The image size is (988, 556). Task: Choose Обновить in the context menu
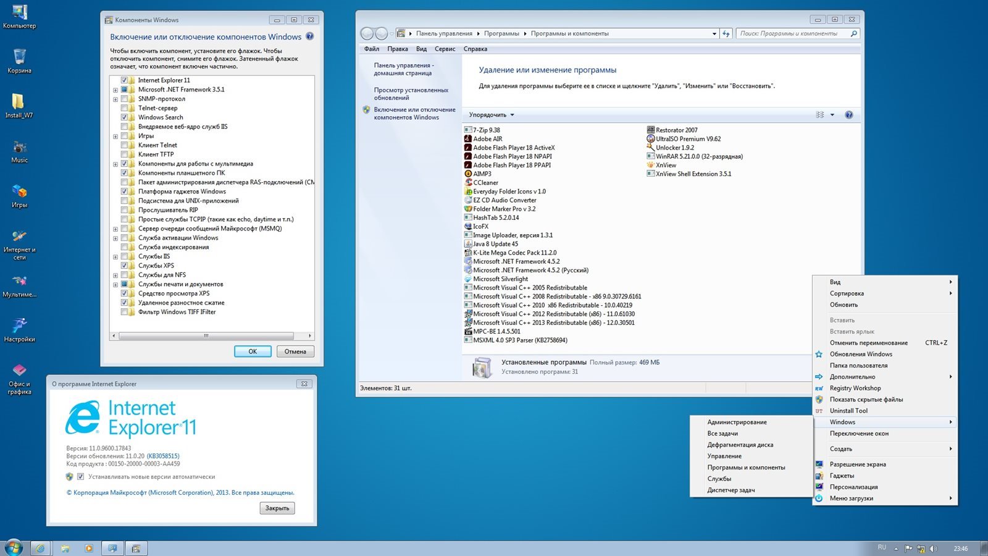pos(885,305)
